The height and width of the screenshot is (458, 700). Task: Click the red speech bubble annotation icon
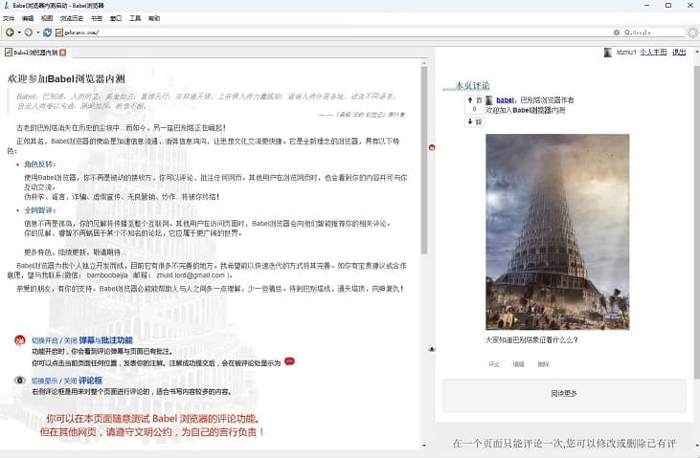click(x=289, y=361)
